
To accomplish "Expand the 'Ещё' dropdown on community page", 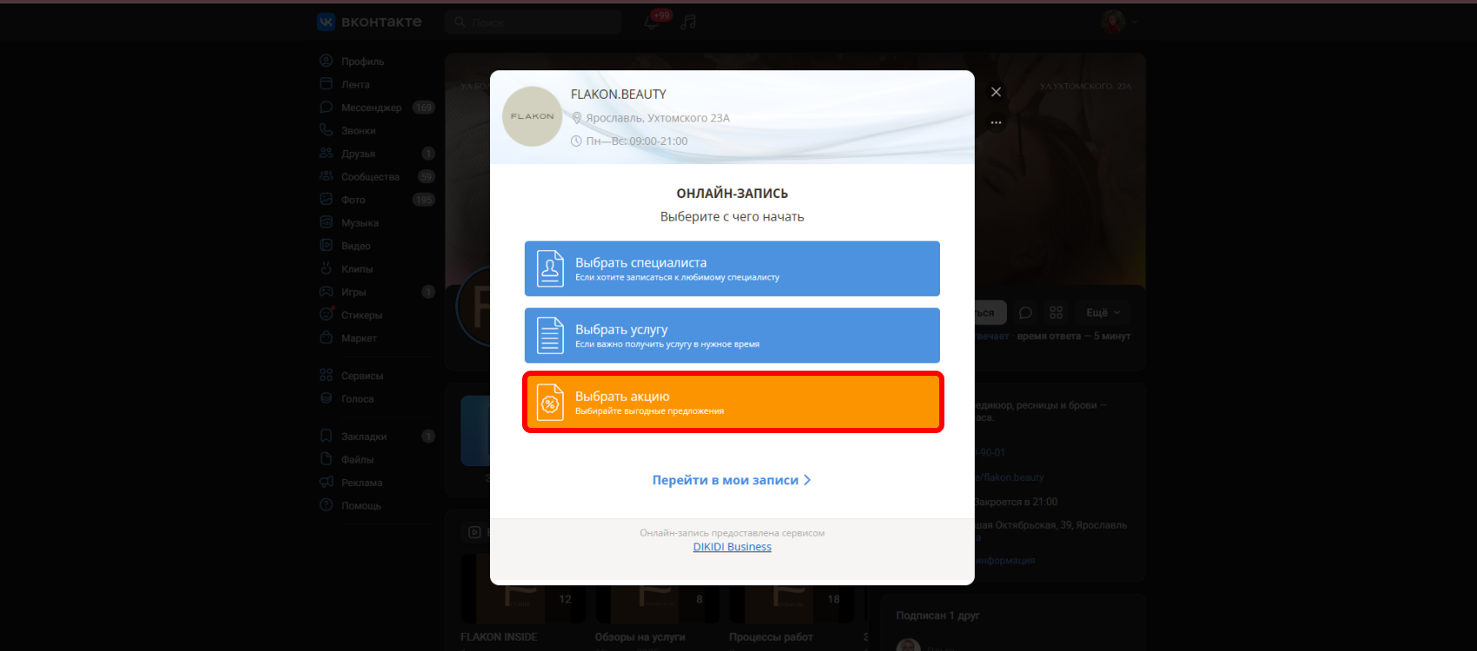I will pyautogui.click(x=1103, y=312).
